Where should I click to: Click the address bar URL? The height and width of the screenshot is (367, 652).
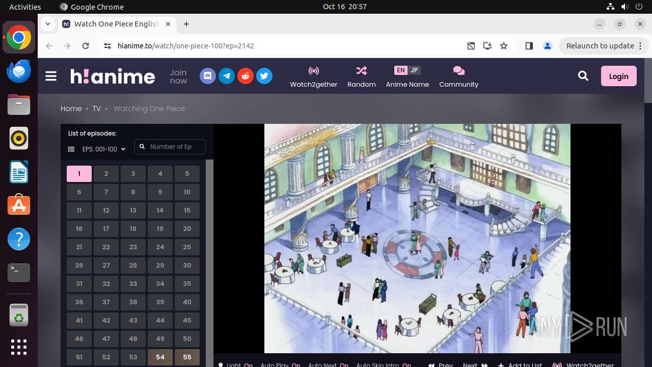click(186, 46)
